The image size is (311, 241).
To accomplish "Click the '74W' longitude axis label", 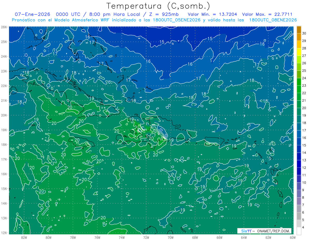I will 122,237.
